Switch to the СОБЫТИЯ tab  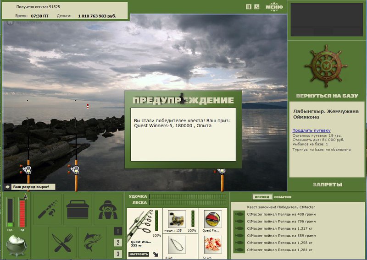(283, 197)
